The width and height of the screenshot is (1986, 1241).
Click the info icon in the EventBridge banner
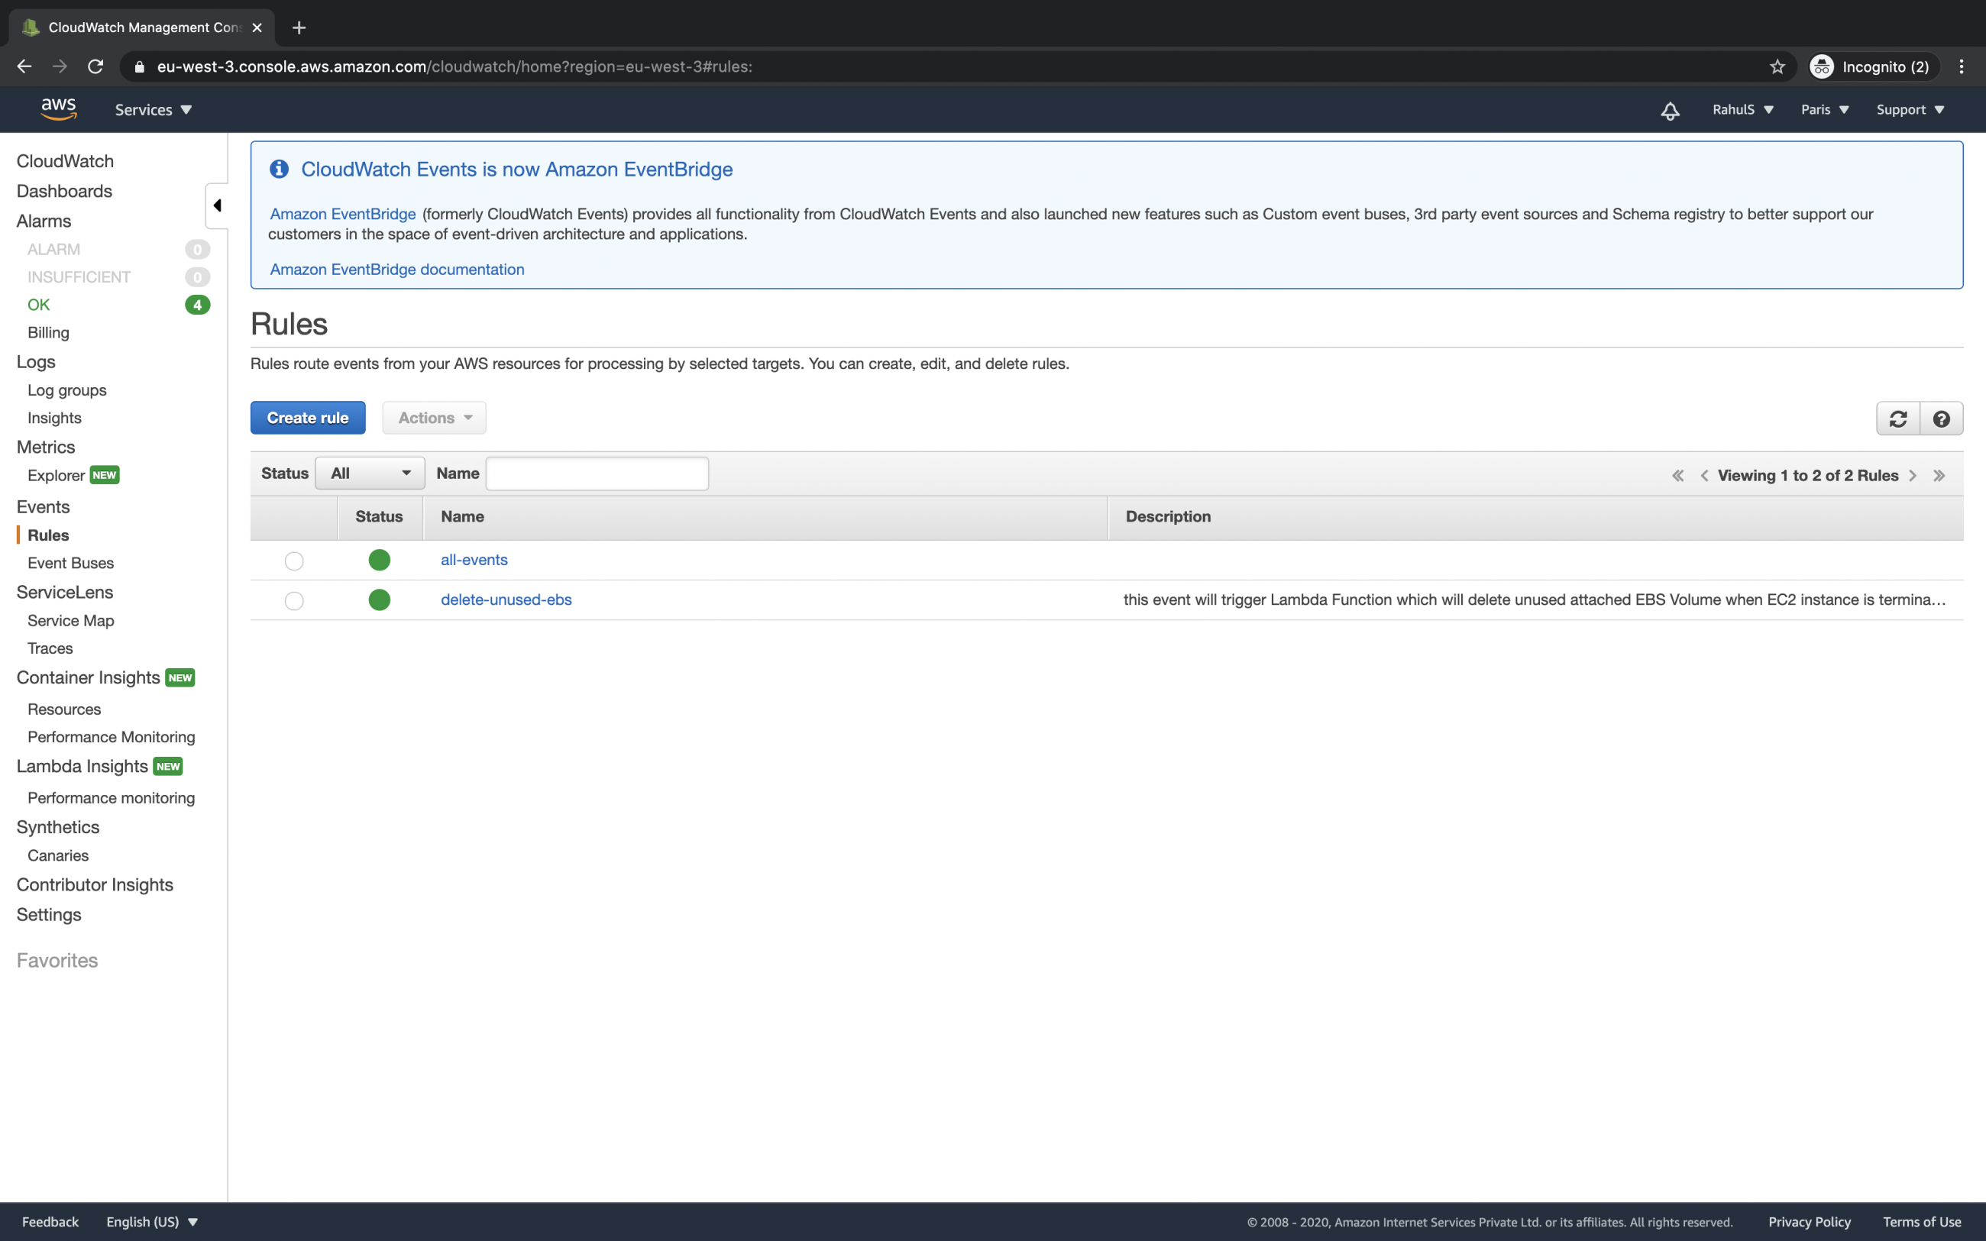(278, 169)
